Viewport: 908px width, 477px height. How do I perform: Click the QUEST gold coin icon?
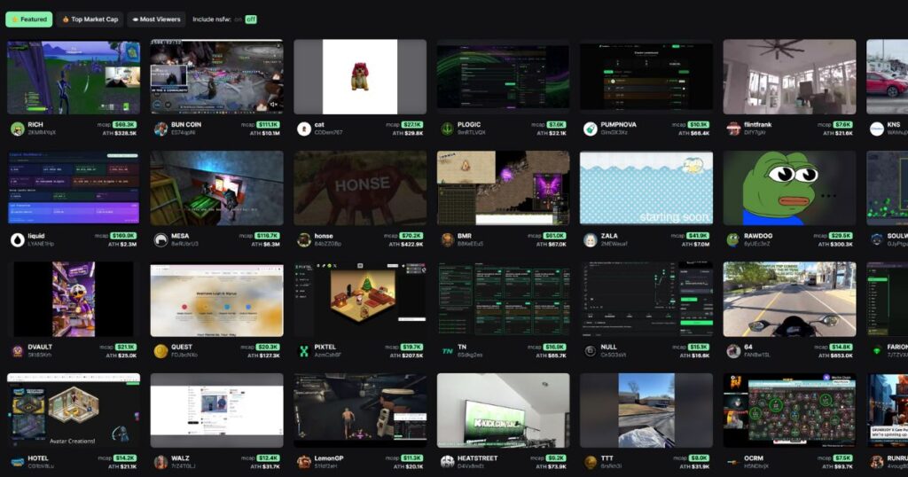[160, 350]
